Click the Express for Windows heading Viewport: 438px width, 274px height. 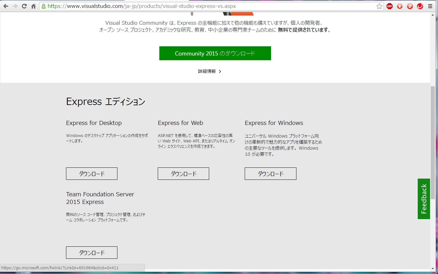[x=274, y=123]
